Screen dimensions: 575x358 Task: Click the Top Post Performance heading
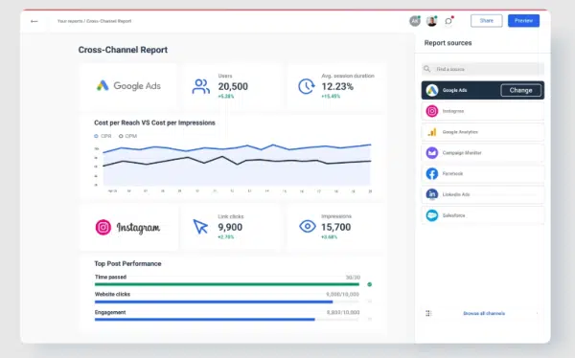click(x=127, y=263)
